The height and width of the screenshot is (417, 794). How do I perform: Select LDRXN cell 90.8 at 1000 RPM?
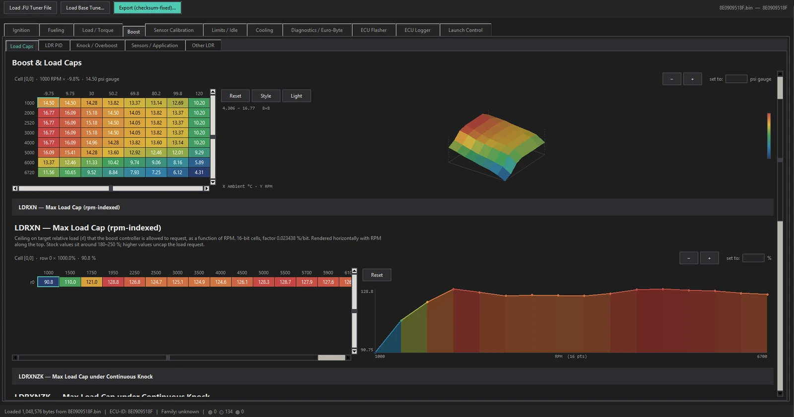click(x=49, y=282)
